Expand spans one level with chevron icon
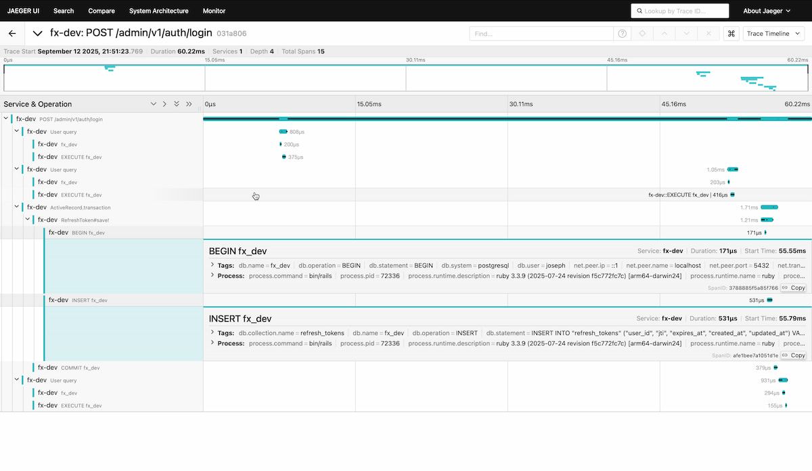The width and height of the screenshot is (812, 471). 164,103
